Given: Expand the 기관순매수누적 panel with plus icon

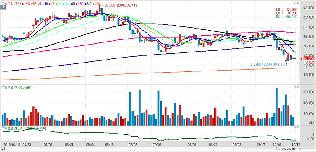Looking at the screenshot, I should point(295,127).
